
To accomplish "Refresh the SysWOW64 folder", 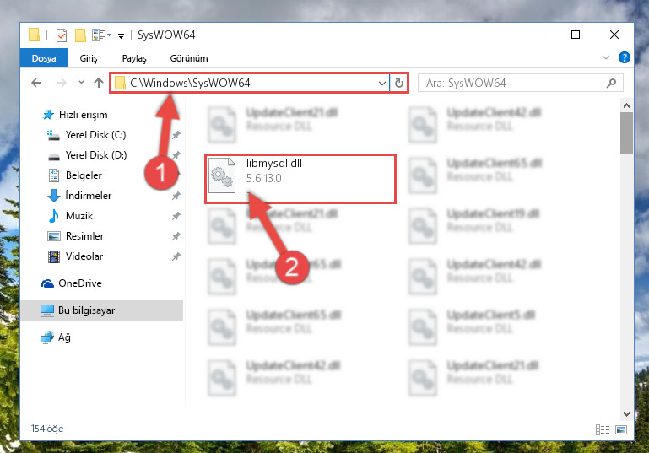I will (398, 84).
